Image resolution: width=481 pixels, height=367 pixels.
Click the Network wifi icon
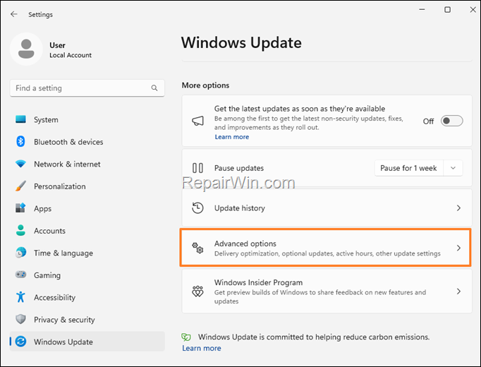tap(20, 164)
